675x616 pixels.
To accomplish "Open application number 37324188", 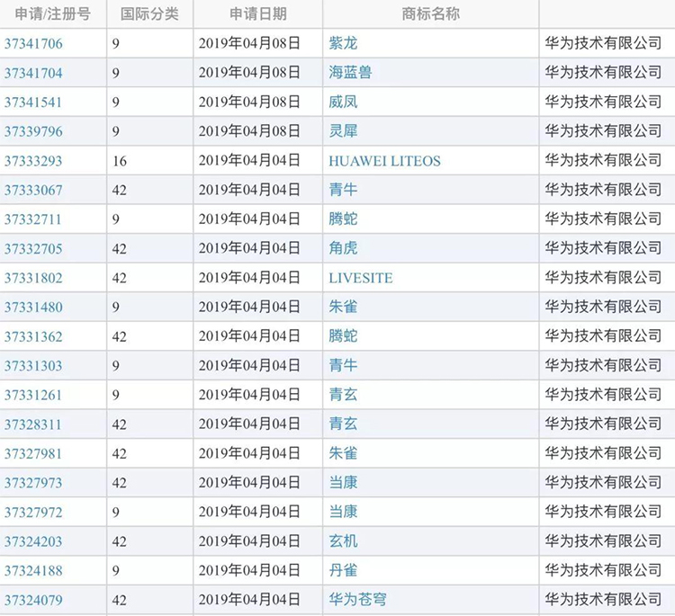I will pos(33,570).
